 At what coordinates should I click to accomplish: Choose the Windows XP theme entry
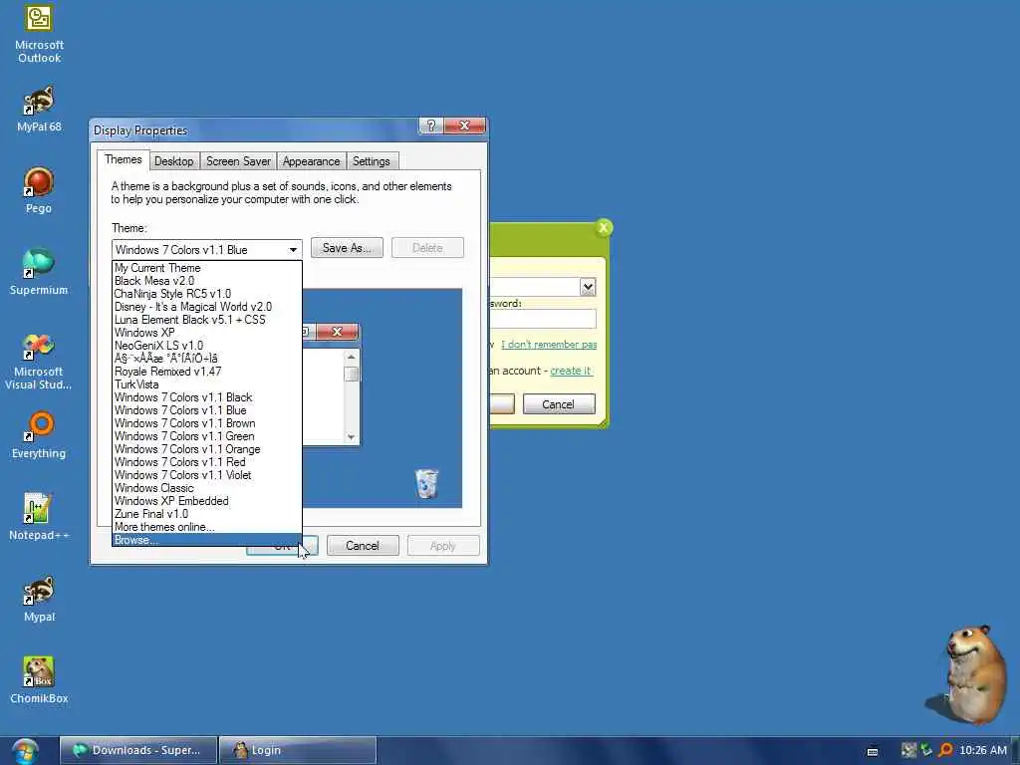pos(207,333)
